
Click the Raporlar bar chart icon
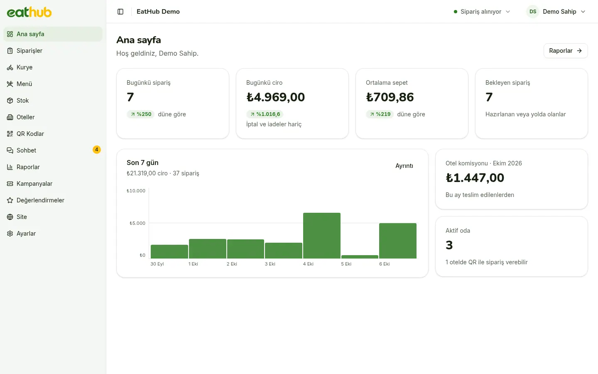click(x=10, y=167)
